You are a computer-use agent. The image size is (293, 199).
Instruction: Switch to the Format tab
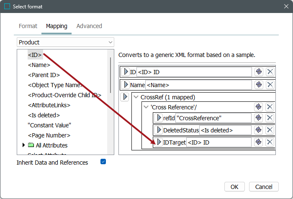click(x=28, y=26)
